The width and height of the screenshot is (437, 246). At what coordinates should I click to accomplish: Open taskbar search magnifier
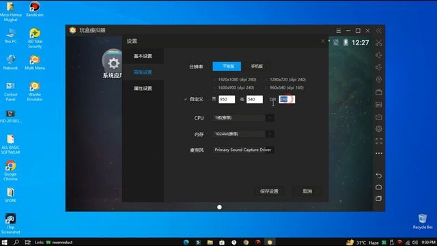(x=16, y=242)
